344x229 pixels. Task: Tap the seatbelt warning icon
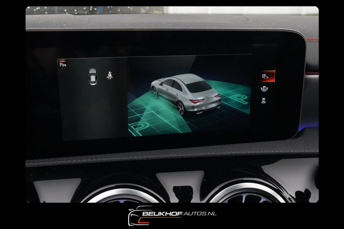(x=110, y=76)
